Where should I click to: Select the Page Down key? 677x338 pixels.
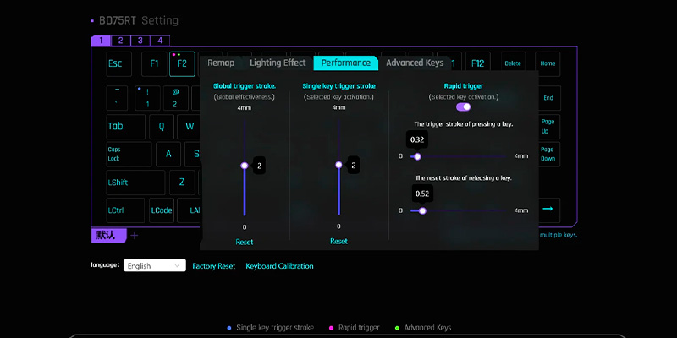[548, 154]
